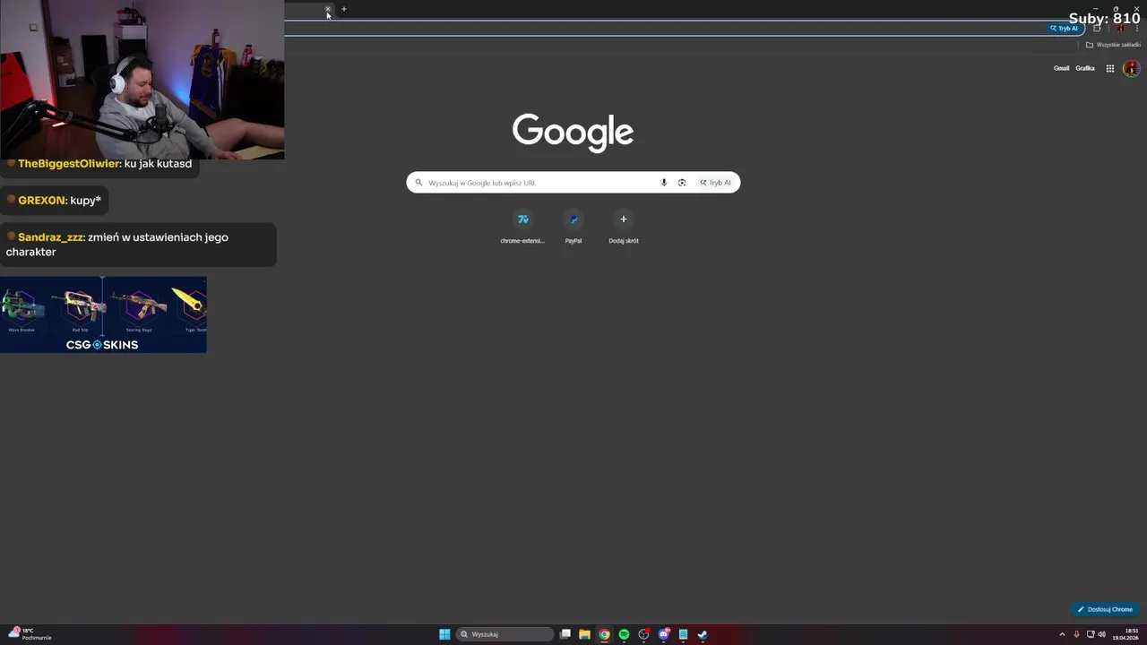Open Task View on the taskbar

coord(565,634)
